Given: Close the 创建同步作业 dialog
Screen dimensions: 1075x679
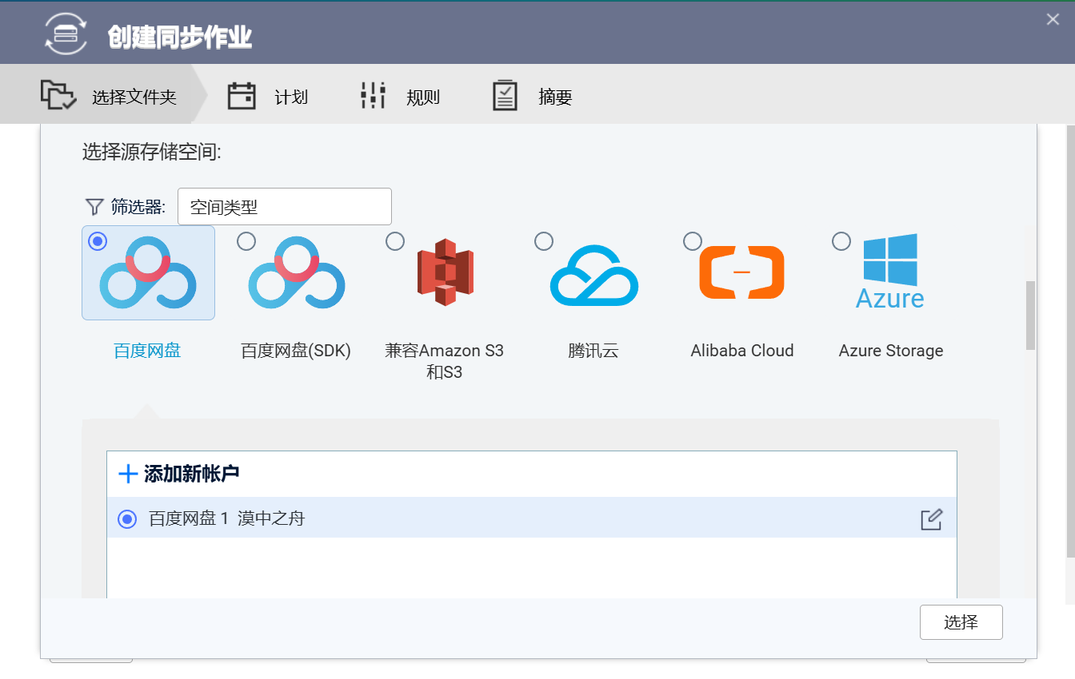Looking at the screenshot, I should click(x=1053, y=19).
